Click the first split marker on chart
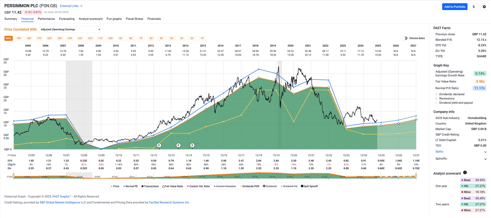This screenshot has height=218, width=491. (x=159, y=145)
